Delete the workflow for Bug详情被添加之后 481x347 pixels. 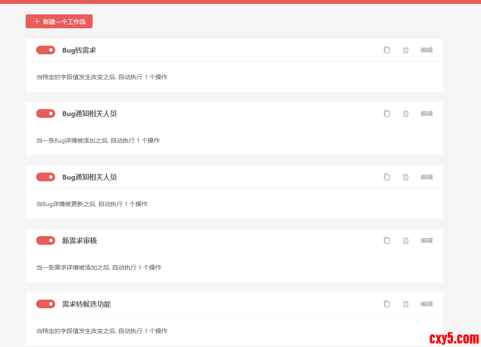[x=405, y=113]
